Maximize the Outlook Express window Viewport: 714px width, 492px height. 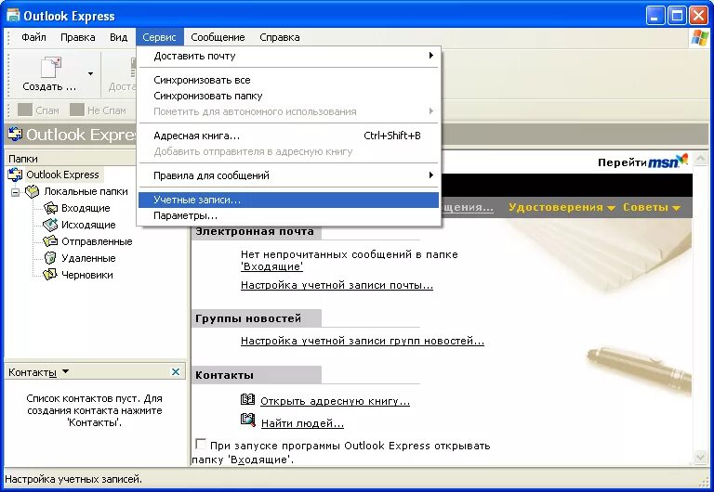pyautogui.click(x=677, y=17)
